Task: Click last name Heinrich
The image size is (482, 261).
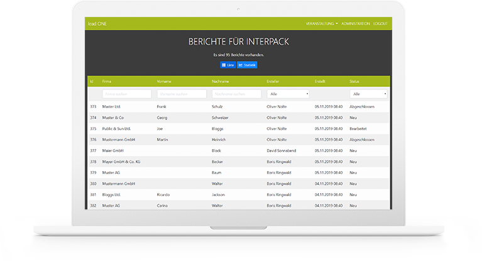Action: (219, 140)
